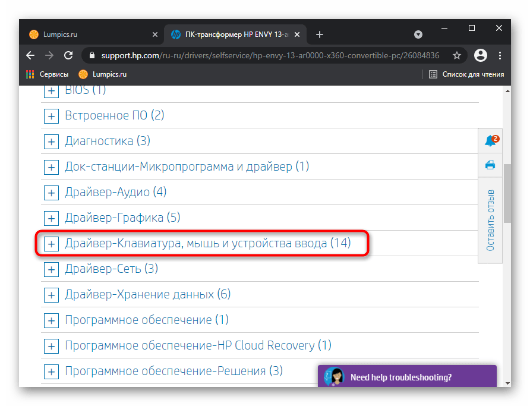Expand Программное обеспечение-Решения (3) plus icon
The width and height of the screenshot is (530, 406).
tap(51, 372)
